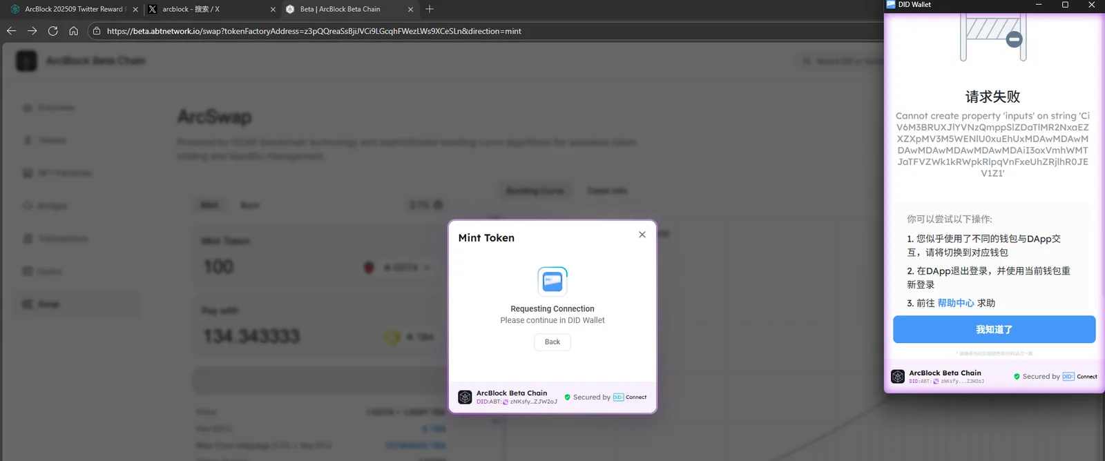Click the Back button in Mint Token dialog
This screenshot has width=1105, height=461.
(x=552, y=342)
